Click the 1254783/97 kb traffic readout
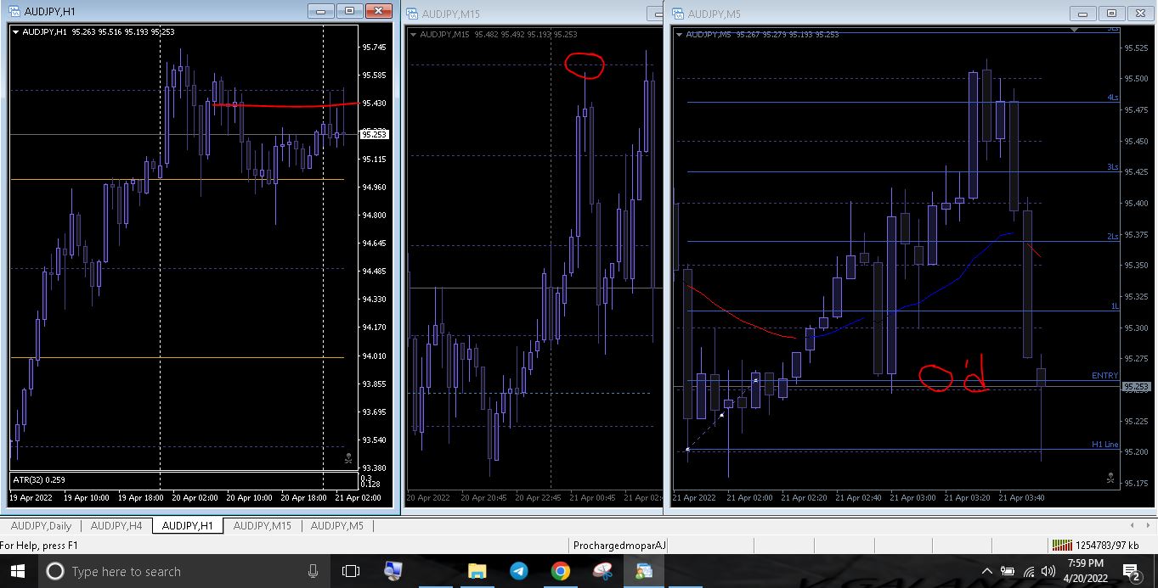The image size is (1158, 588). tap(1108, 546)
